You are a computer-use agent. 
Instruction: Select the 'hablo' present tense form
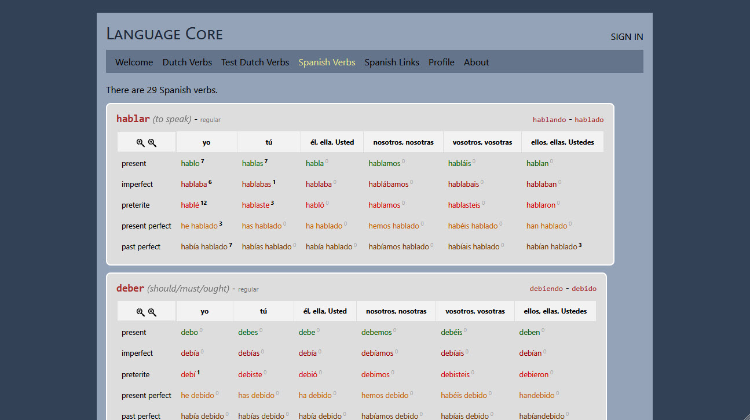pyautogui.click(x=190, y=163)
